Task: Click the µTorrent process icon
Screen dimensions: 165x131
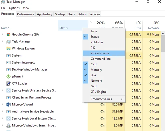Action: click(x=8, y=76)
